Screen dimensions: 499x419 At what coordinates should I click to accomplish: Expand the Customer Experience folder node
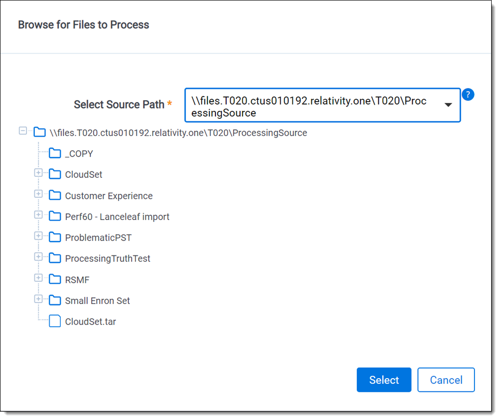click(x=38, y=194)
